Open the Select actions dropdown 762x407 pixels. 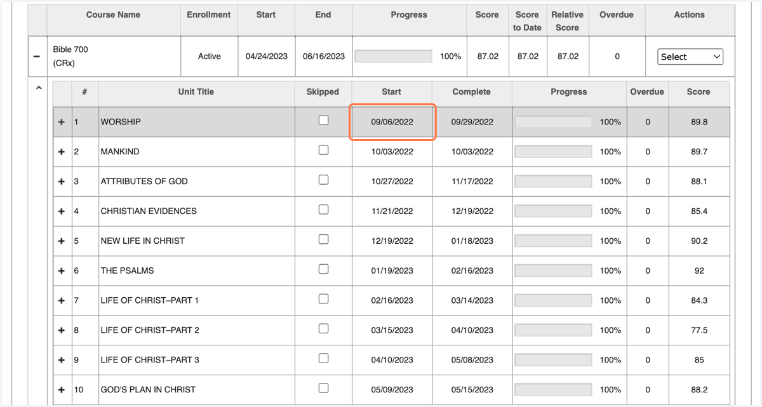[690, 57]
